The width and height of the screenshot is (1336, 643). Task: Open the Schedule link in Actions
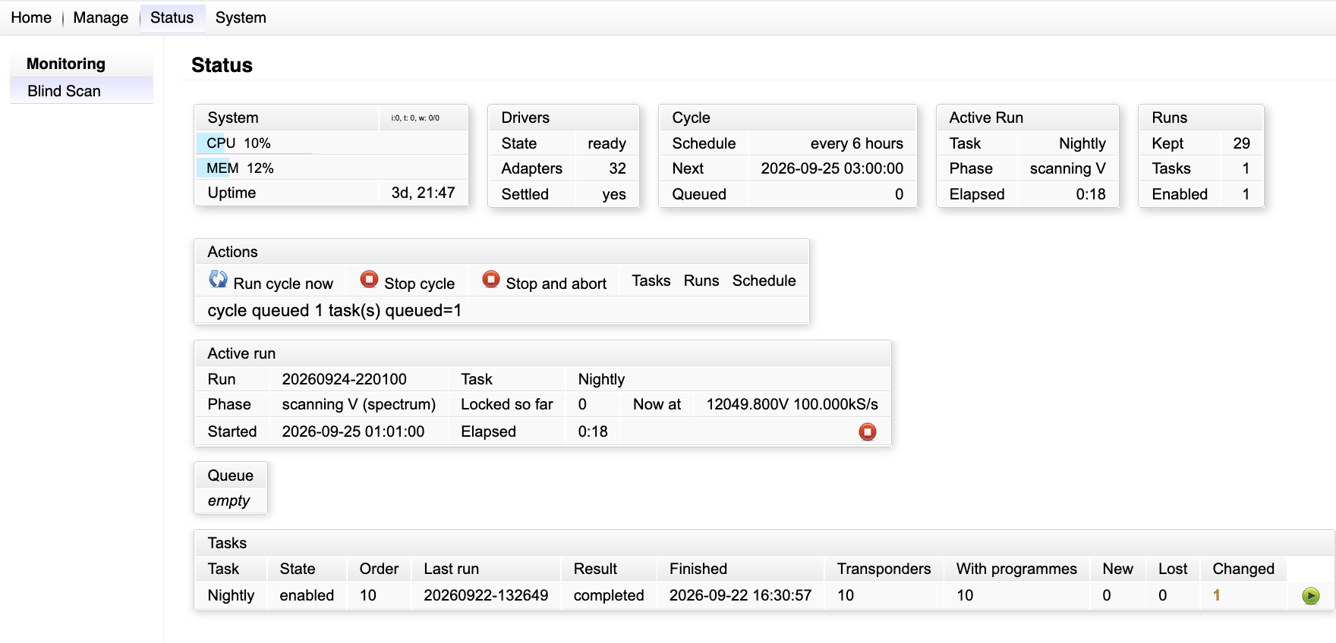[764, 281]
